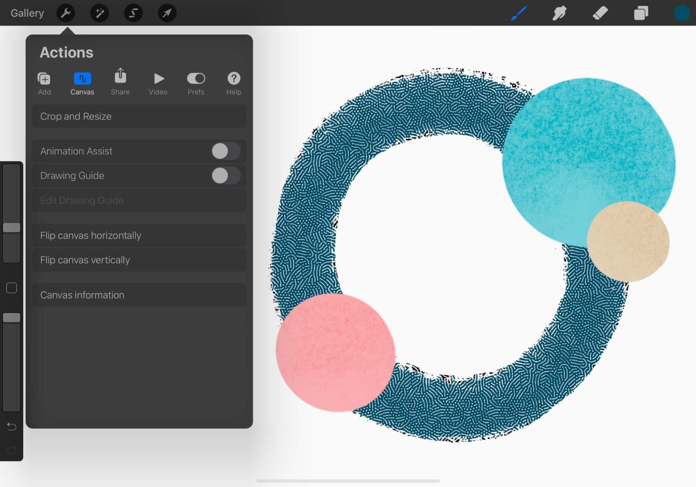Open the Layers panel

coord(641,13)
